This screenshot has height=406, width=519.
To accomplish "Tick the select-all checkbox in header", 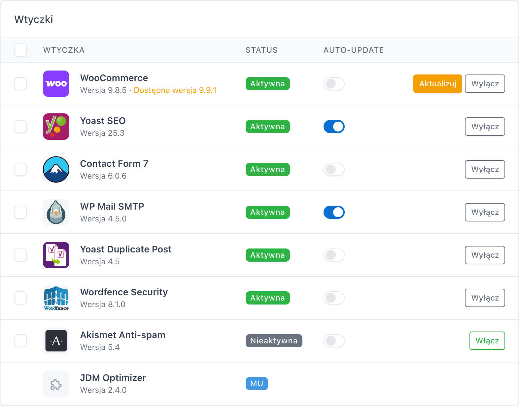I will pyautogui.click(x=20, y=50).
